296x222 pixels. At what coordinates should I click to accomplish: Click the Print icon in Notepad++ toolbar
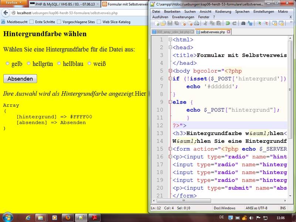coord(196,23)
